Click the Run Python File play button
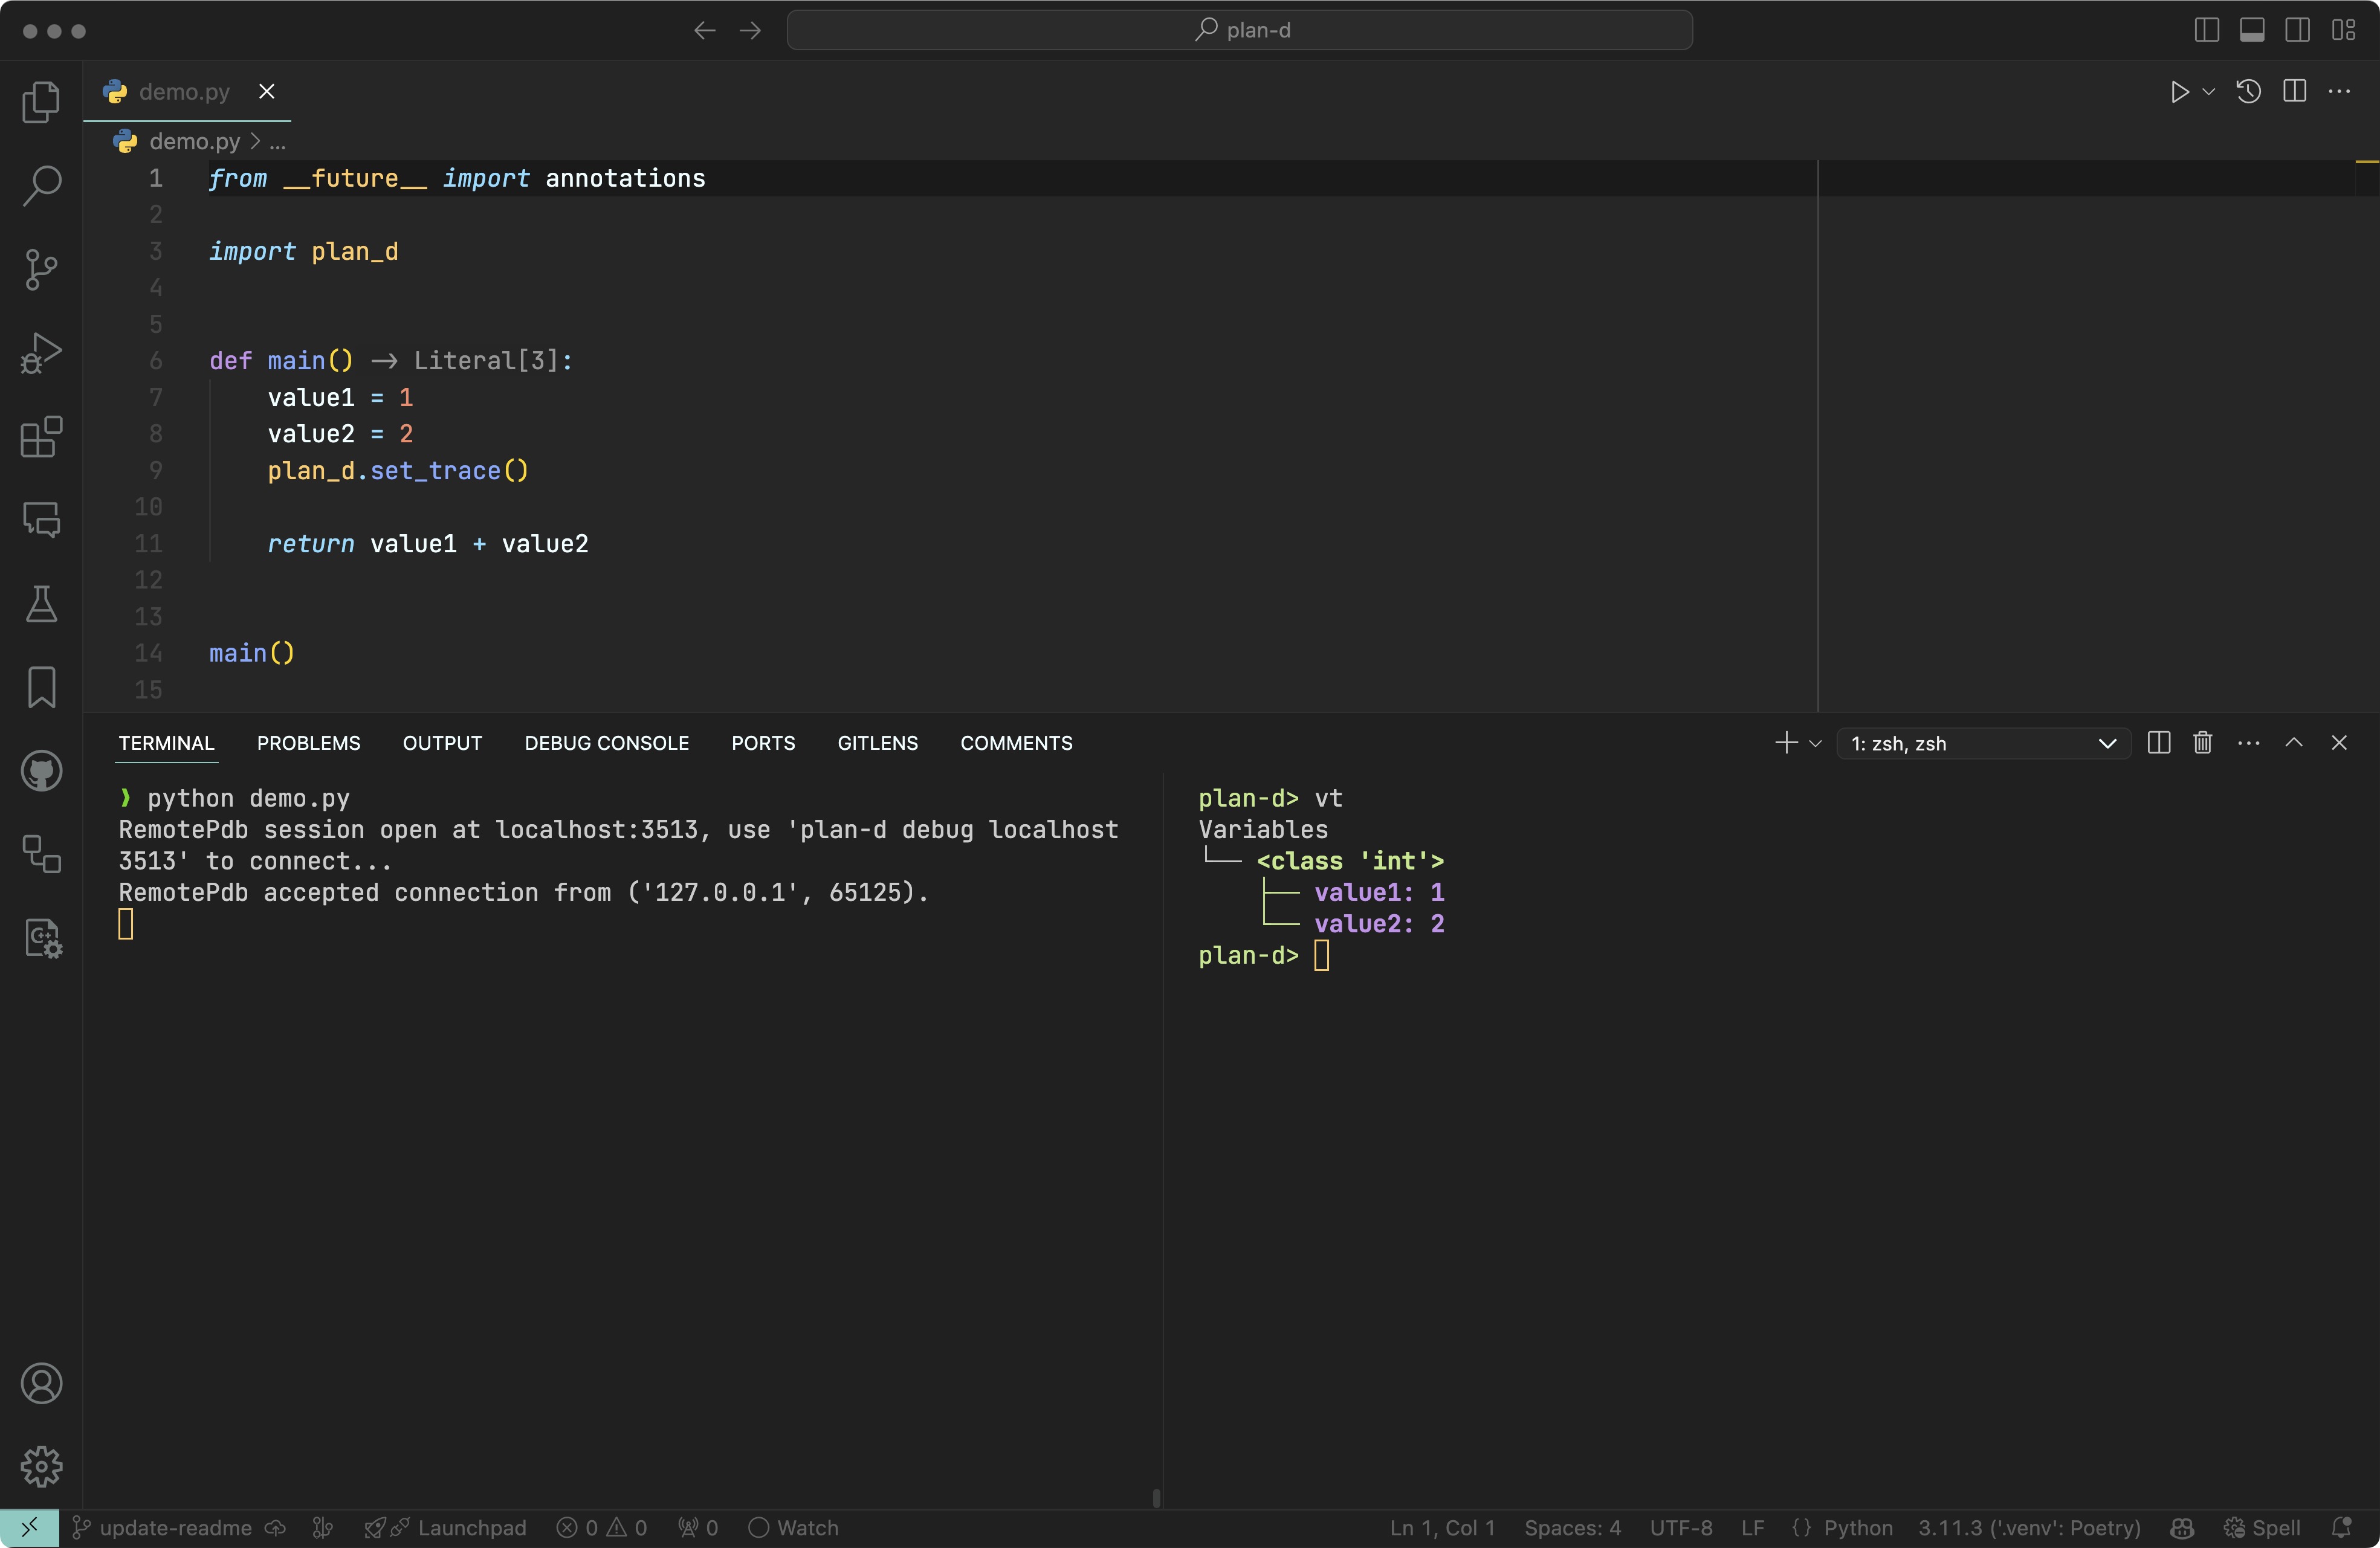The image size is (2380, 1548). coord(2179,92)
